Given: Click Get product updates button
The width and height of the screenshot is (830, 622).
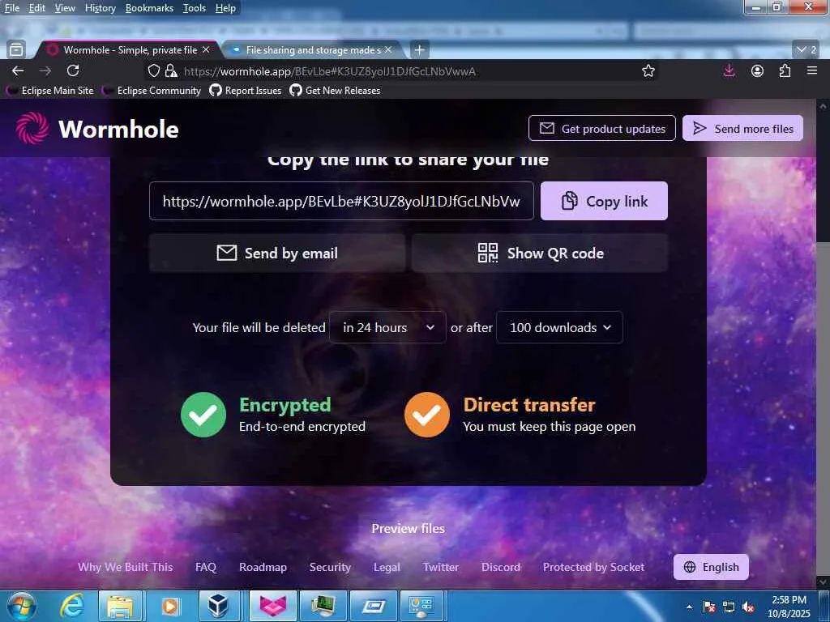Looking at the screenshot, I should (x=602, y=129).
